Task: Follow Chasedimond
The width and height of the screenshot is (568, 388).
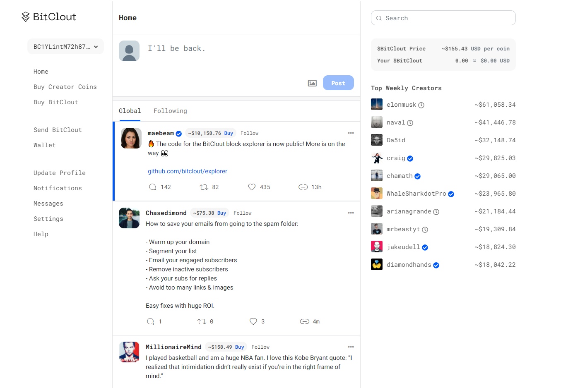Action: 243,213
